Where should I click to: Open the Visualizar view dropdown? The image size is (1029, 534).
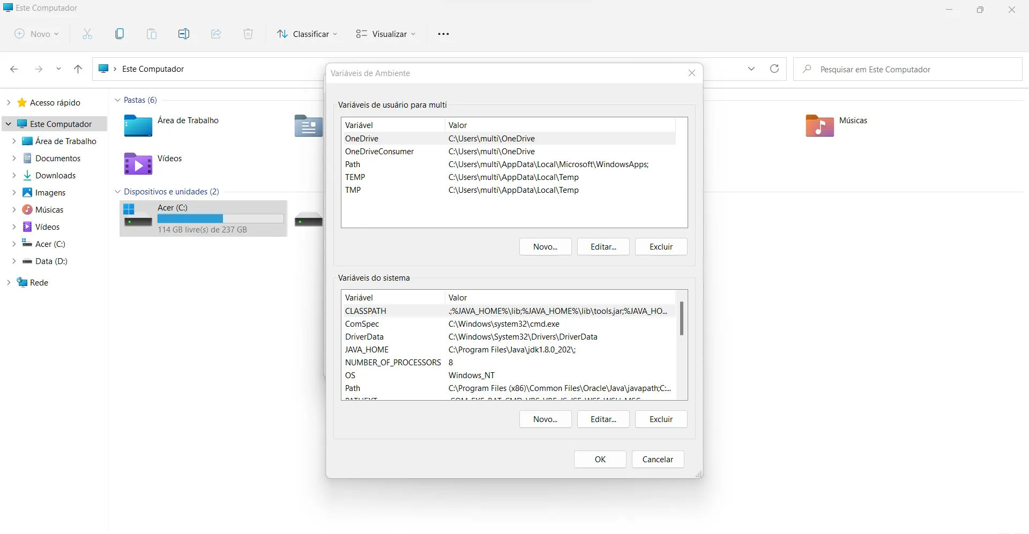(x=386, y=34)
